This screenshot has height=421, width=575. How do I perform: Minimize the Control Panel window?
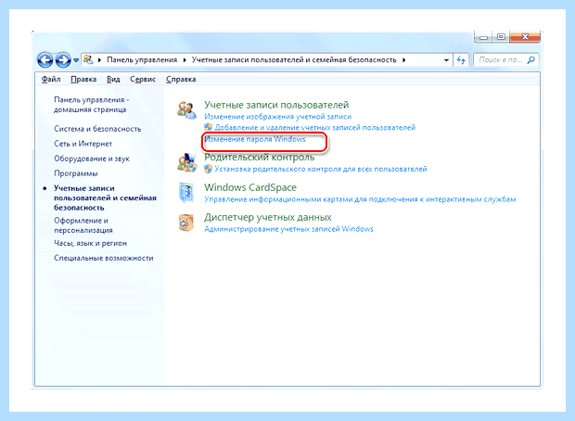tap(484, 37)
